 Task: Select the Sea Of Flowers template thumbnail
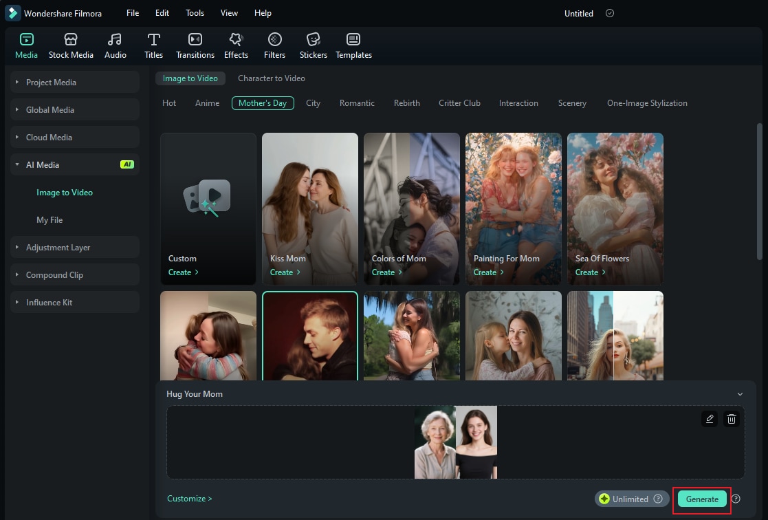click(615, 209)
